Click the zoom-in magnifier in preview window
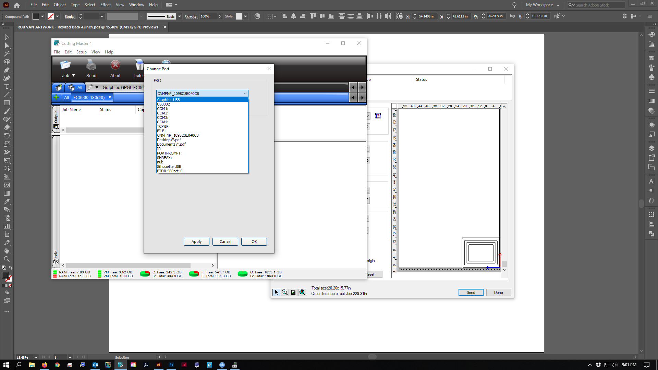658x370 pixels. point(285,292)
